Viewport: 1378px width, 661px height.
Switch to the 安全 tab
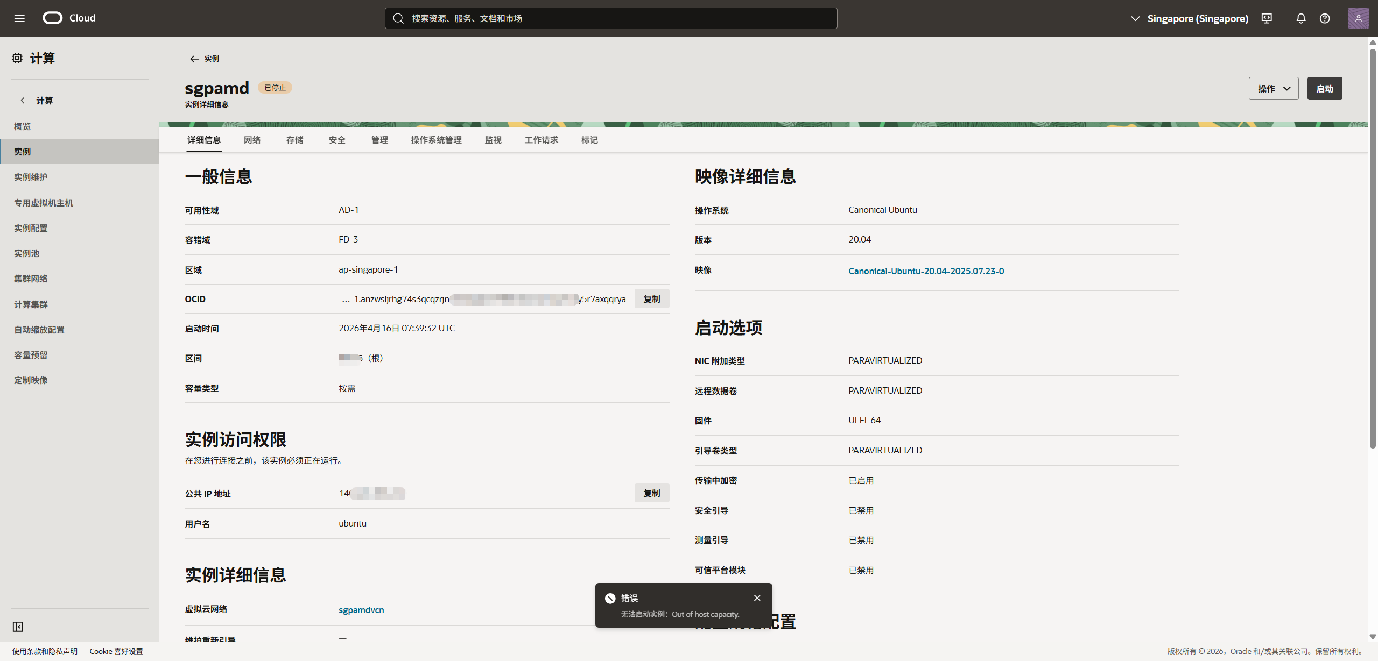coord(337,140)
